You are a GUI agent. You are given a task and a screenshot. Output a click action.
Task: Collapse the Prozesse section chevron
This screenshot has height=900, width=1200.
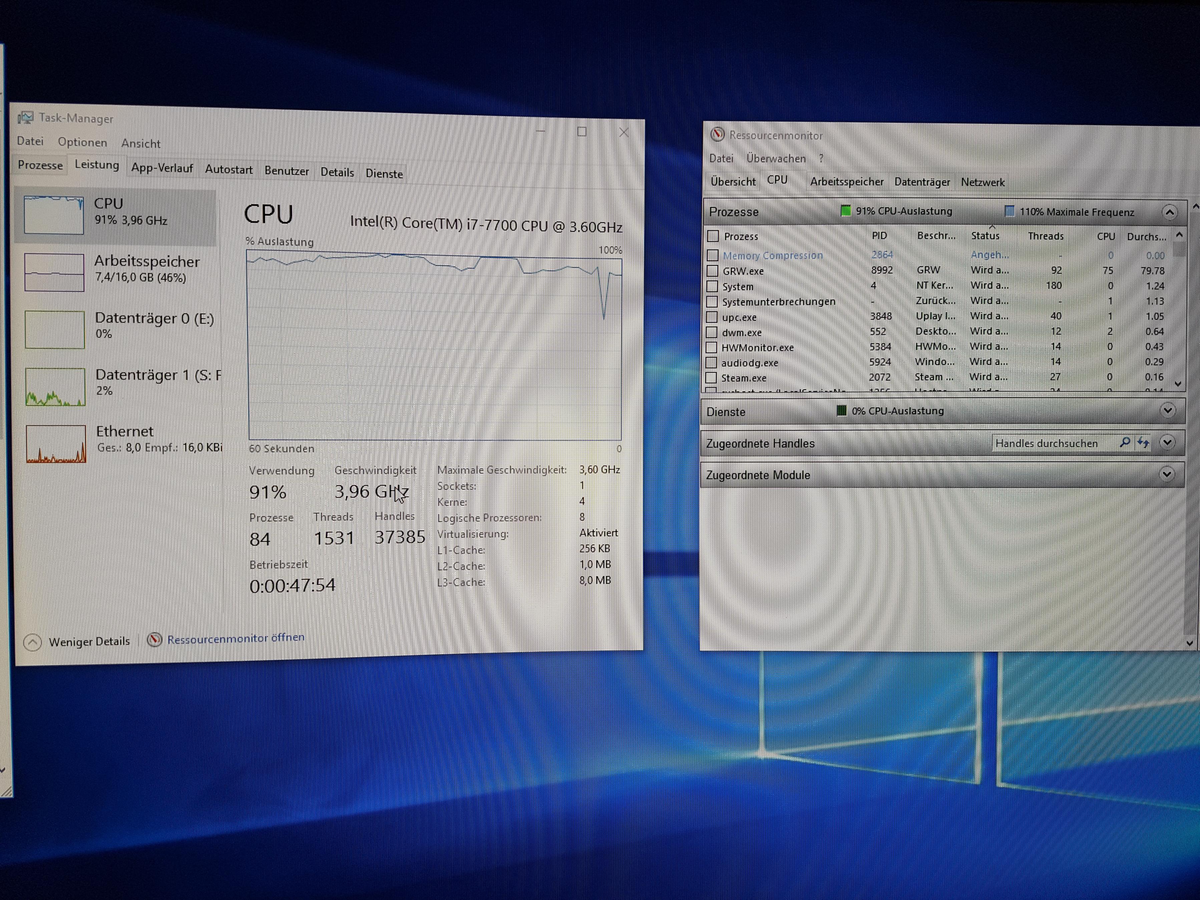click(x=1169, y=212)
